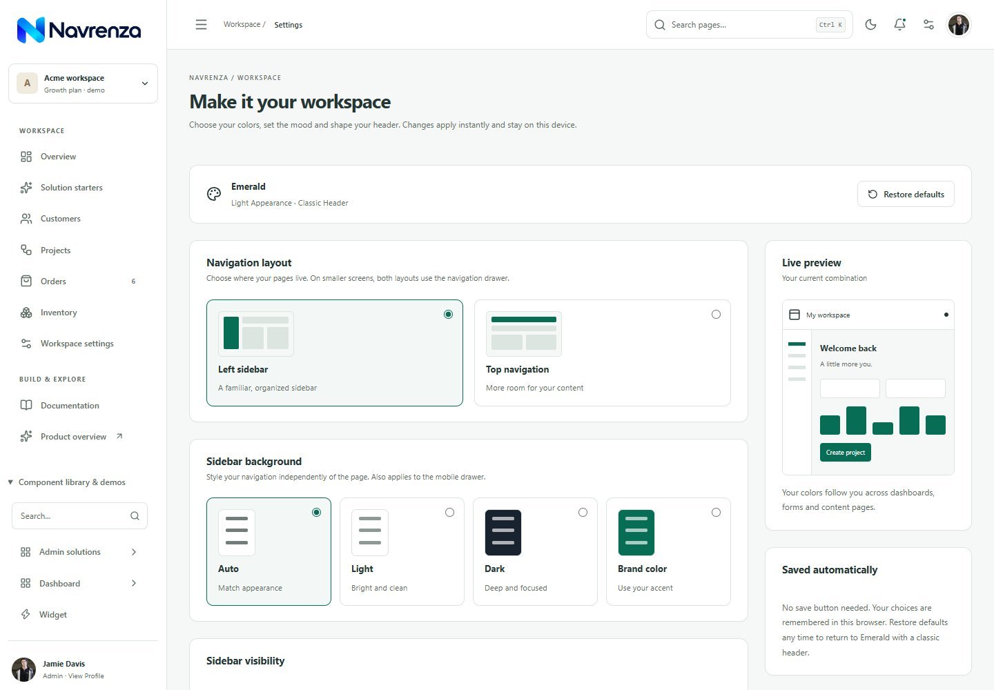Open the Product overview link
Screen dimensions: 994x690
83,436
